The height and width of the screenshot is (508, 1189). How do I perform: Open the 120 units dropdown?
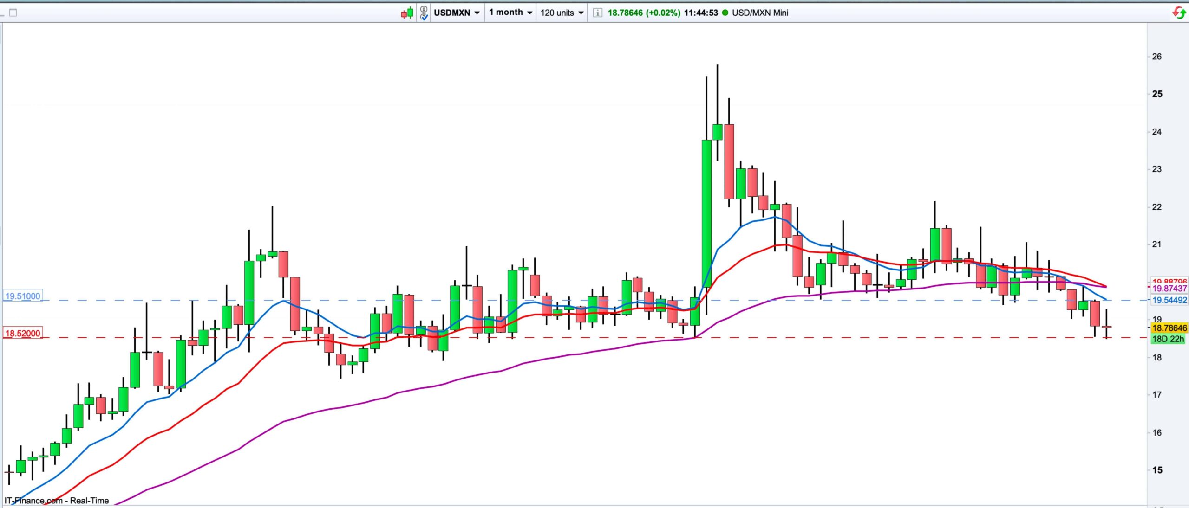click(x=562, y=13)
